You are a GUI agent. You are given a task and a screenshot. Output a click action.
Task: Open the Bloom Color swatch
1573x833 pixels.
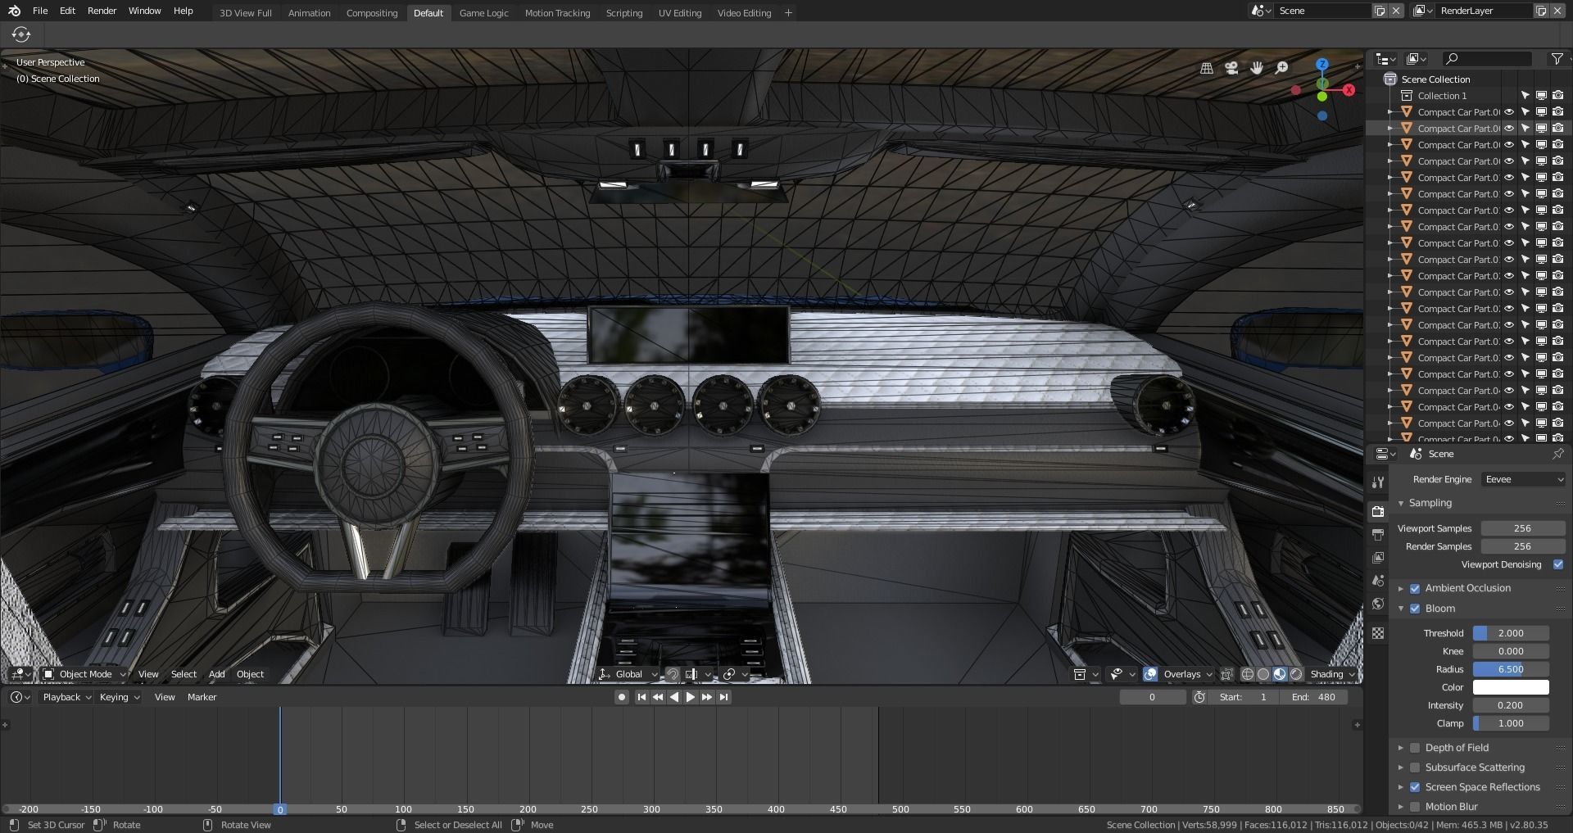coord(1511,687)
